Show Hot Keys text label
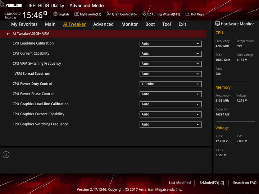 point(197,14)
